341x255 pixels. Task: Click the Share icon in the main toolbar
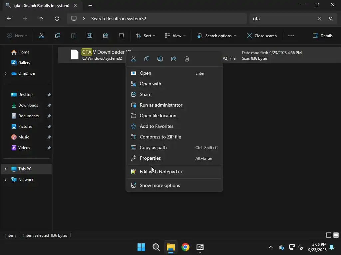[106, 36]
